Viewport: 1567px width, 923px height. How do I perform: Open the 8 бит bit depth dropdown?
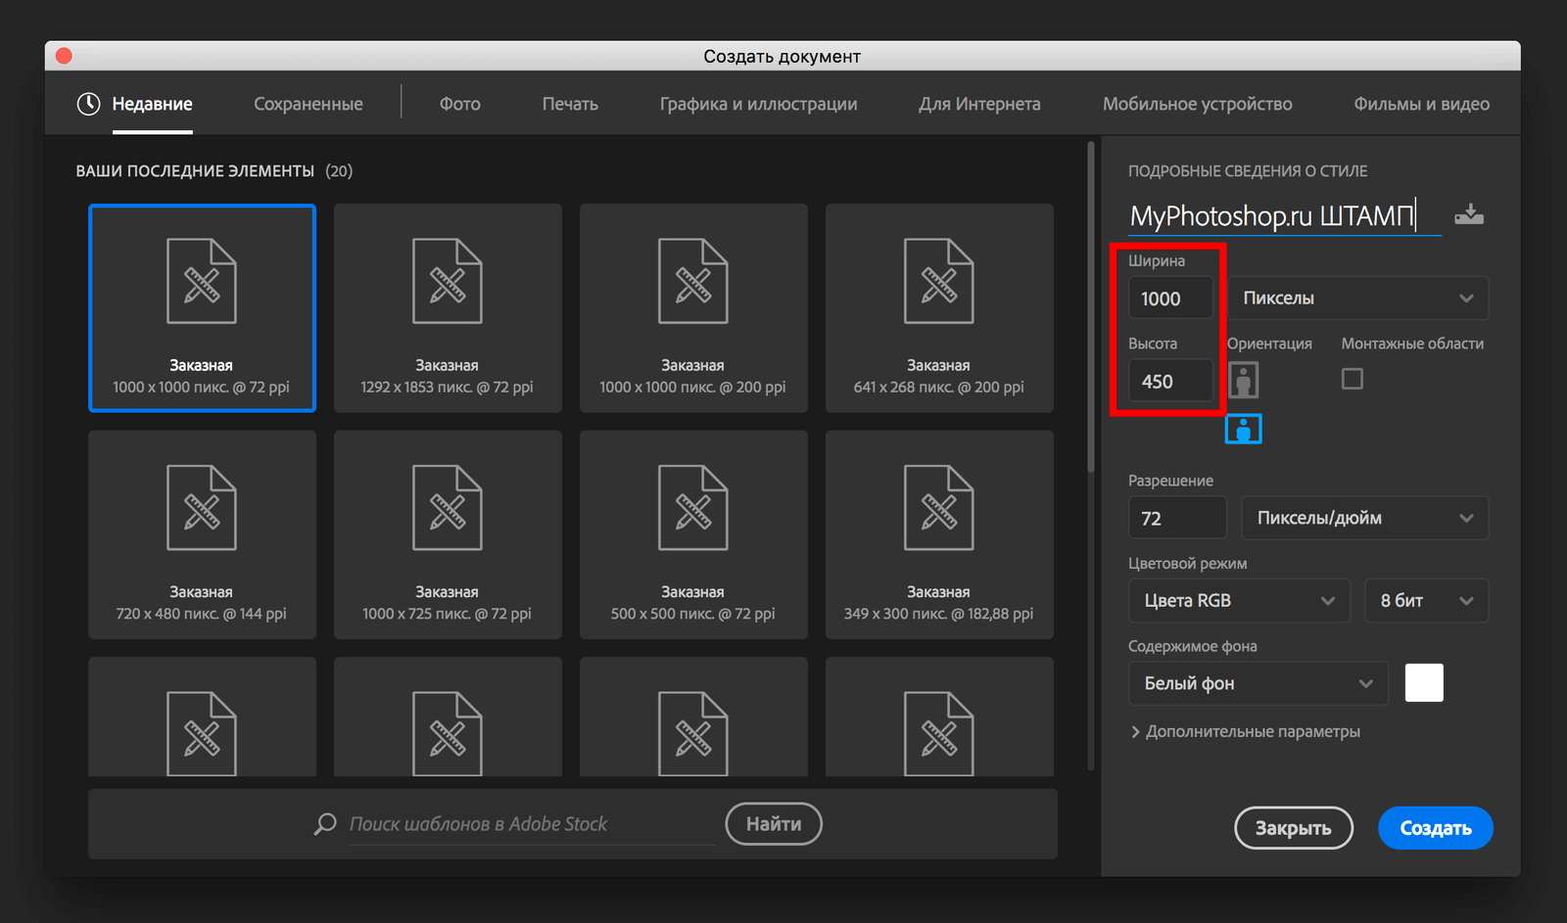click(1426, 601)
